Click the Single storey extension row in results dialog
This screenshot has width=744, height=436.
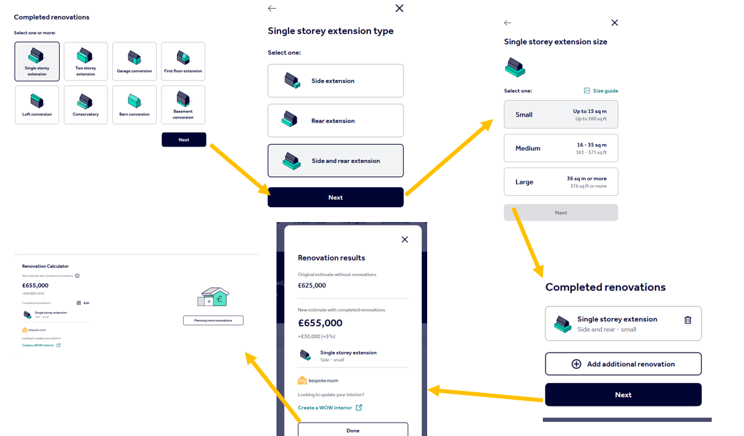click(352, 355)
